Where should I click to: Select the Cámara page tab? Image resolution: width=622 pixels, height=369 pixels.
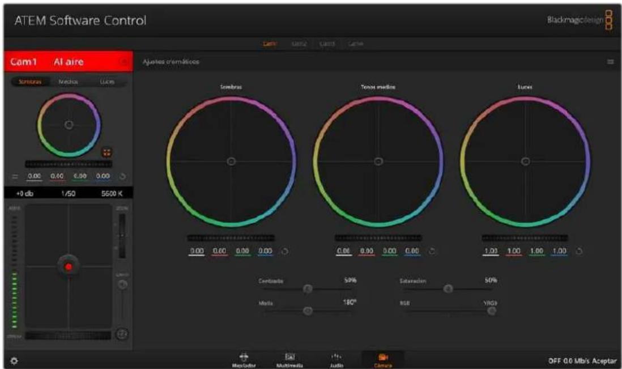(383, 360)
